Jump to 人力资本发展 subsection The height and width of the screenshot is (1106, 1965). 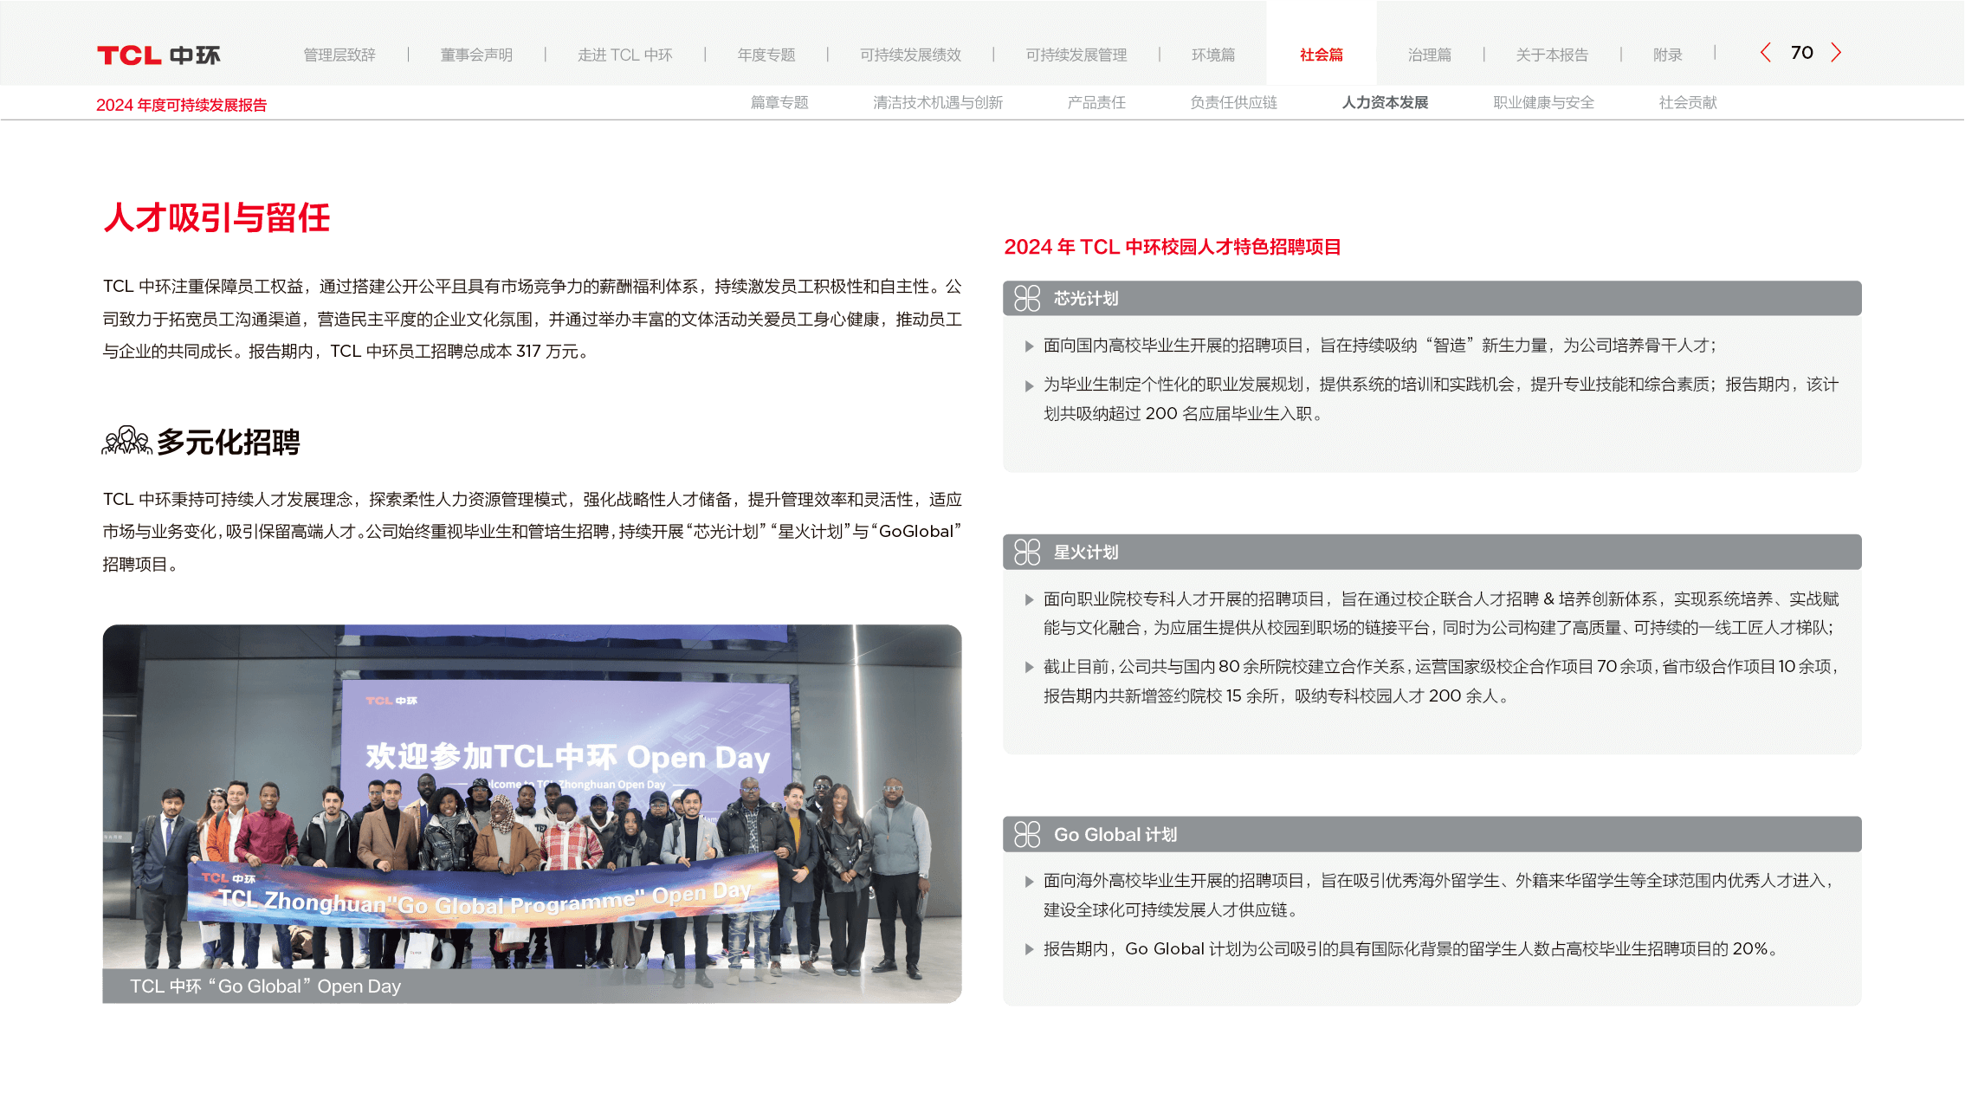tap(1385, 103)
